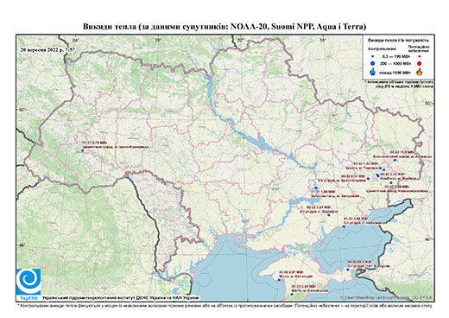This screenshot has height=318, width=449.
Task: Click the blue flame icon in legend
Action: 373,72
